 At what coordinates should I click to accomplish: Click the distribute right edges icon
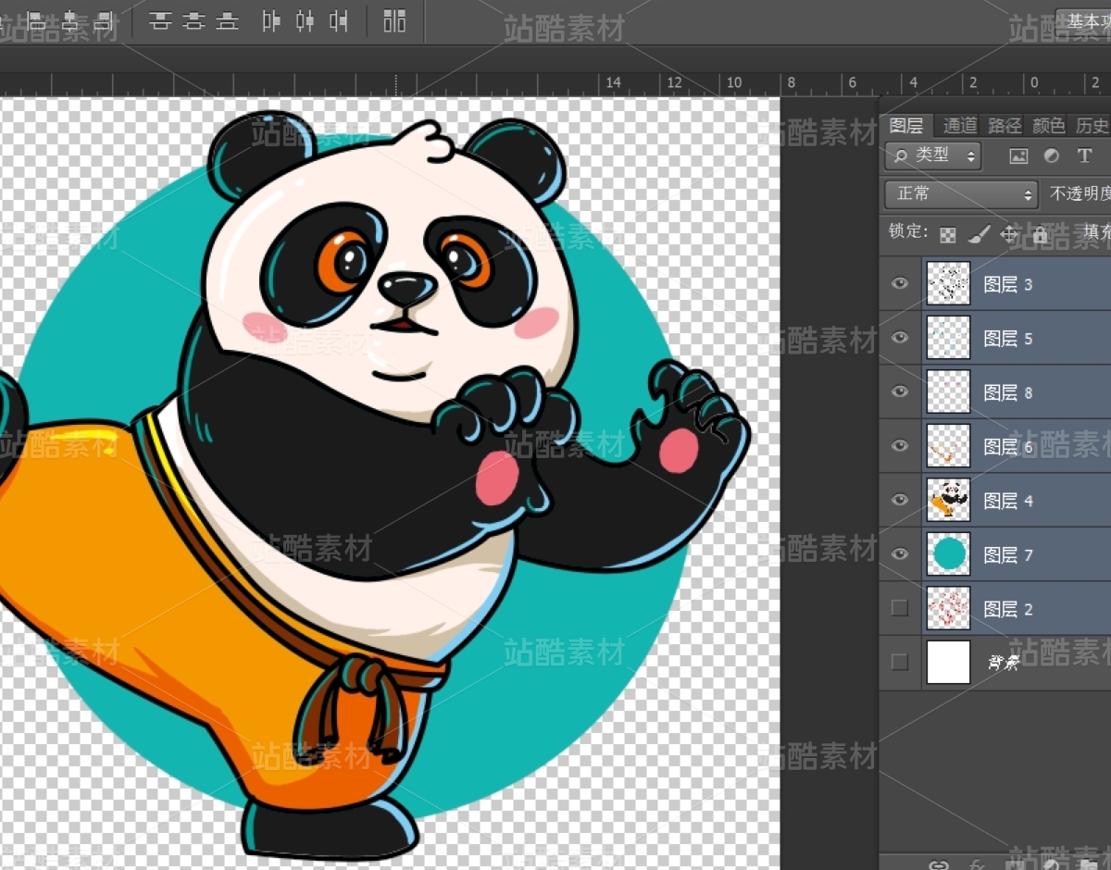point(339,20)
